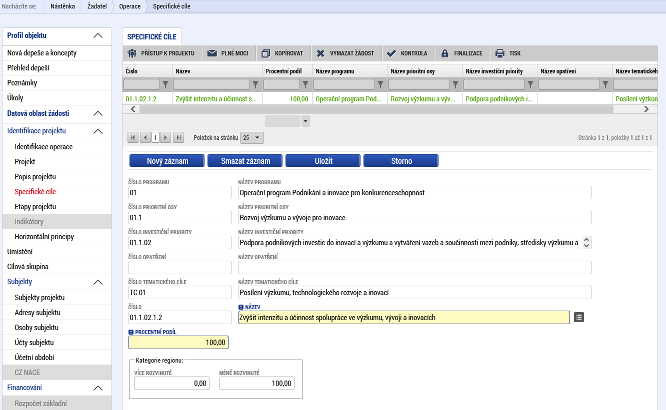666x410 pixels.
Task: Open Žadatel breadcrumb
Action: [97, 6]
